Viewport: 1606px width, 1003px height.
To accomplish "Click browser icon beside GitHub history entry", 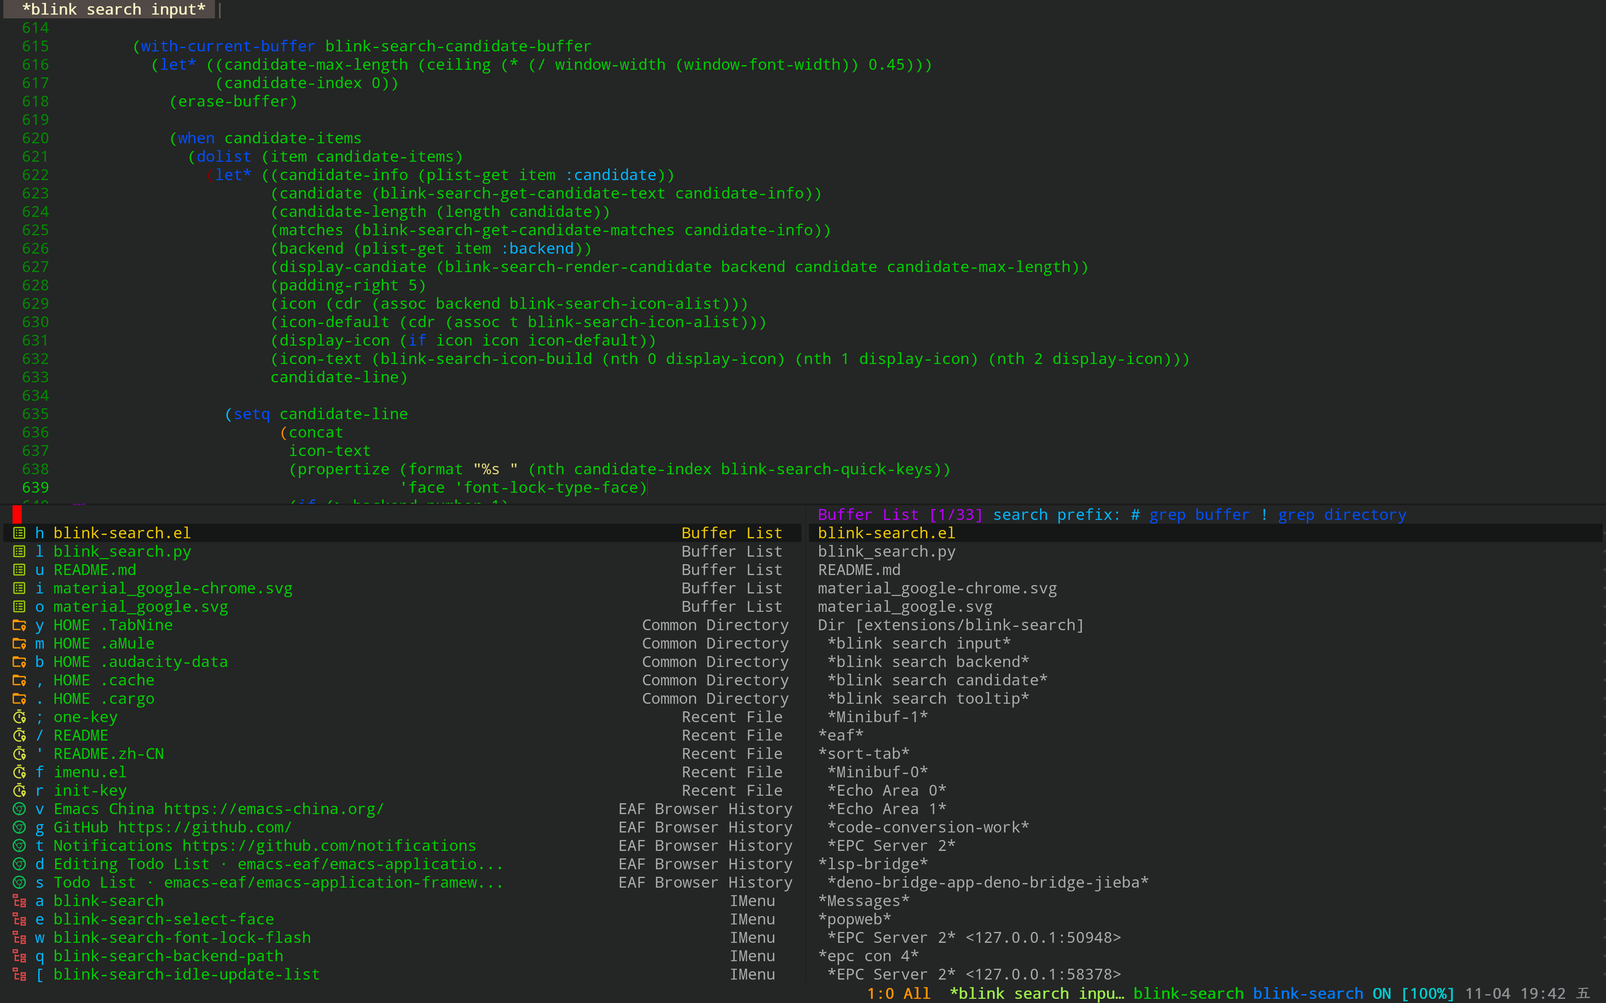I will [x=19, y=827].
